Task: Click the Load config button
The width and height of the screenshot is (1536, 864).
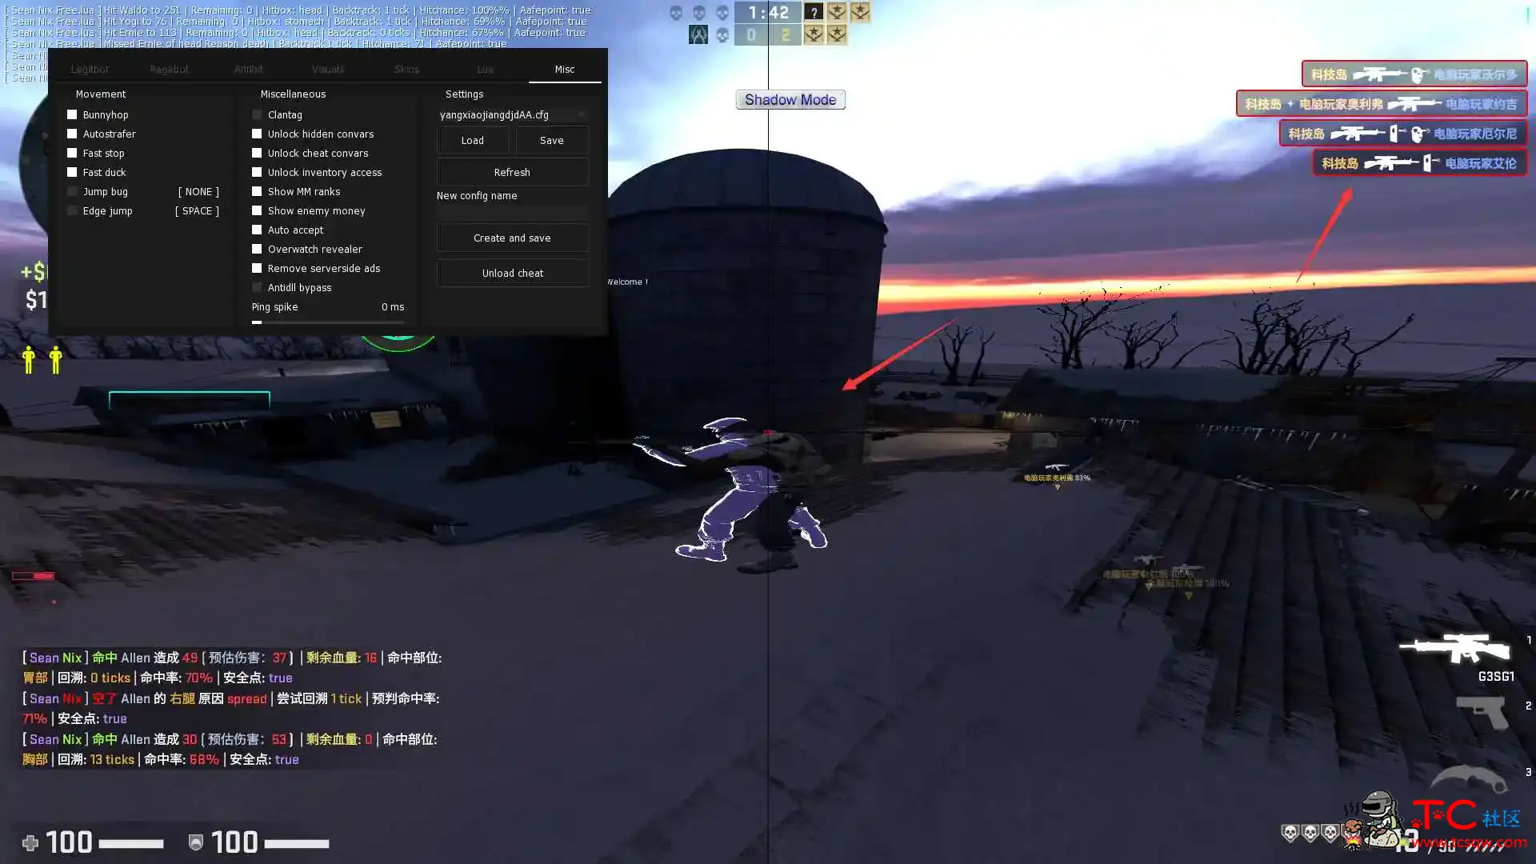Action: [473, 139]
